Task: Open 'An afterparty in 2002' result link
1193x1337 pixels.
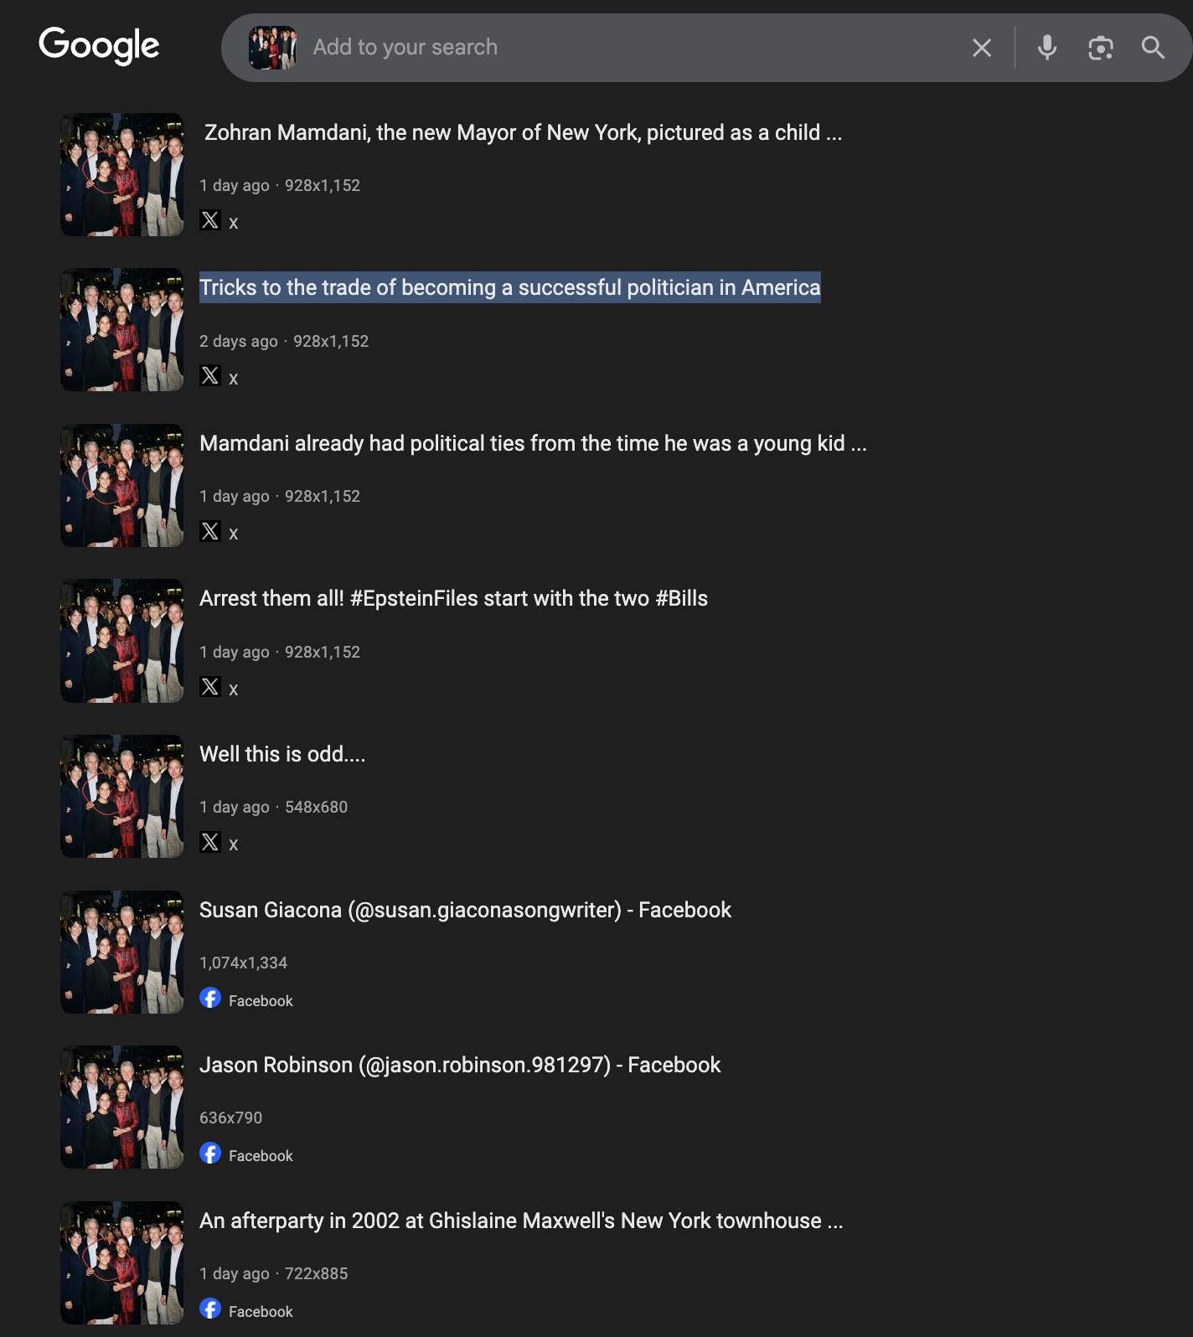Action: pyautogui.click(x=521, y=1221)
